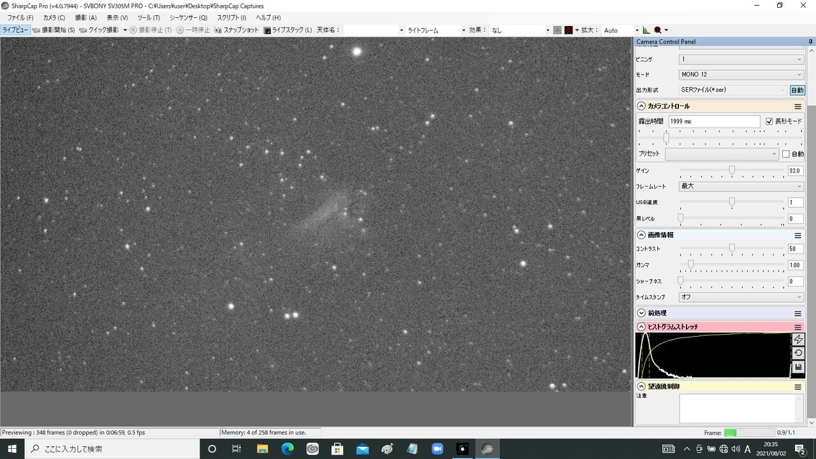Click the ライブスタック (L) button
This screenshot has height=459, width=816.
click(288, 30)
